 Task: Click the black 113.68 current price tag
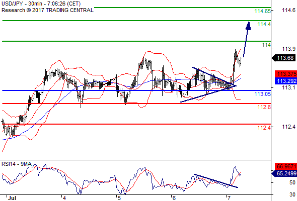284,58
